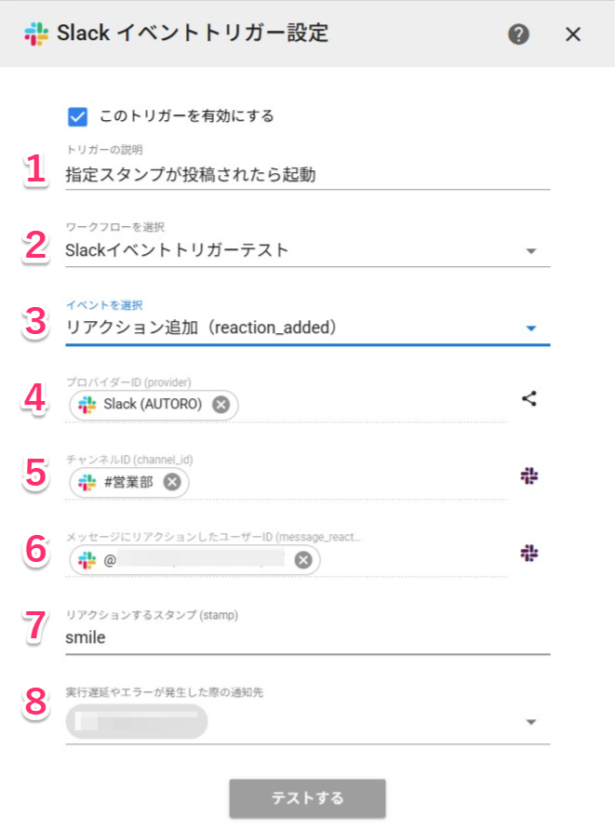The height and width of the screenshot is (829, 615).
Task: Expand the error notification recipient dropdown
Action: pos(530,722)
